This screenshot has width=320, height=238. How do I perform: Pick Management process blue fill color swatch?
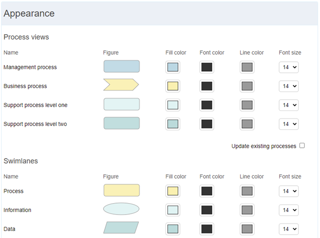(173, 67)
